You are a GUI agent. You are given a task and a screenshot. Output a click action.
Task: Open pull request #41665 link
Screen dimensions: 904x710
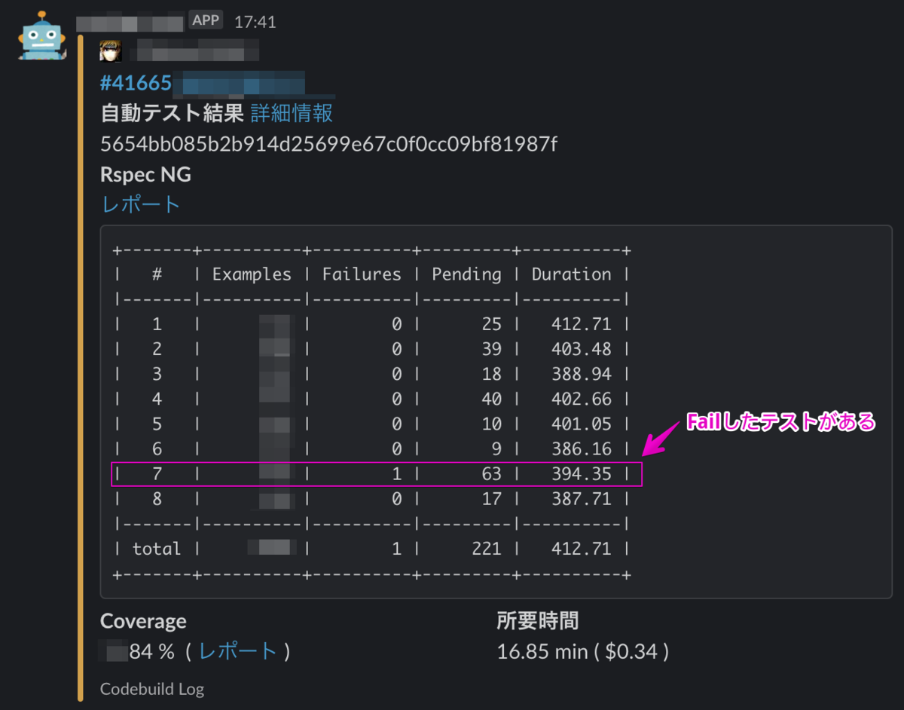(x=136, y=82)
